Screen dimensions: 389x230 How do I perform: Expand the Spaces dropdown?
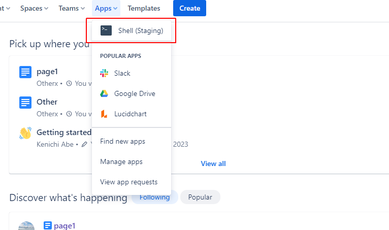click(x=34, y=8)
